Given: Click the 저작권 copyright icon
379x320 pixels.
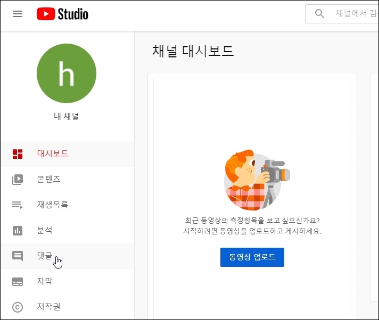Looking at the screenshot, I should [18, 307].
